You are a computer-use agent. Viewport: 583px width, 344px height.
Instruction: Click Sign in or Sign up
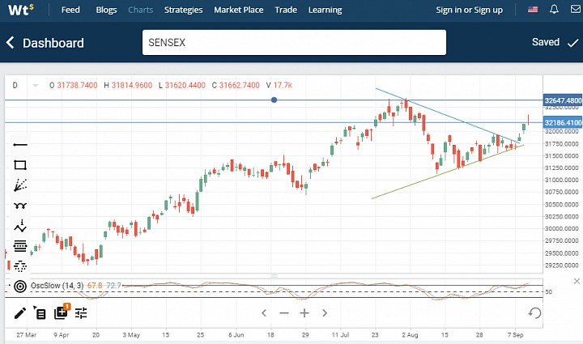[x=469, y=10]
